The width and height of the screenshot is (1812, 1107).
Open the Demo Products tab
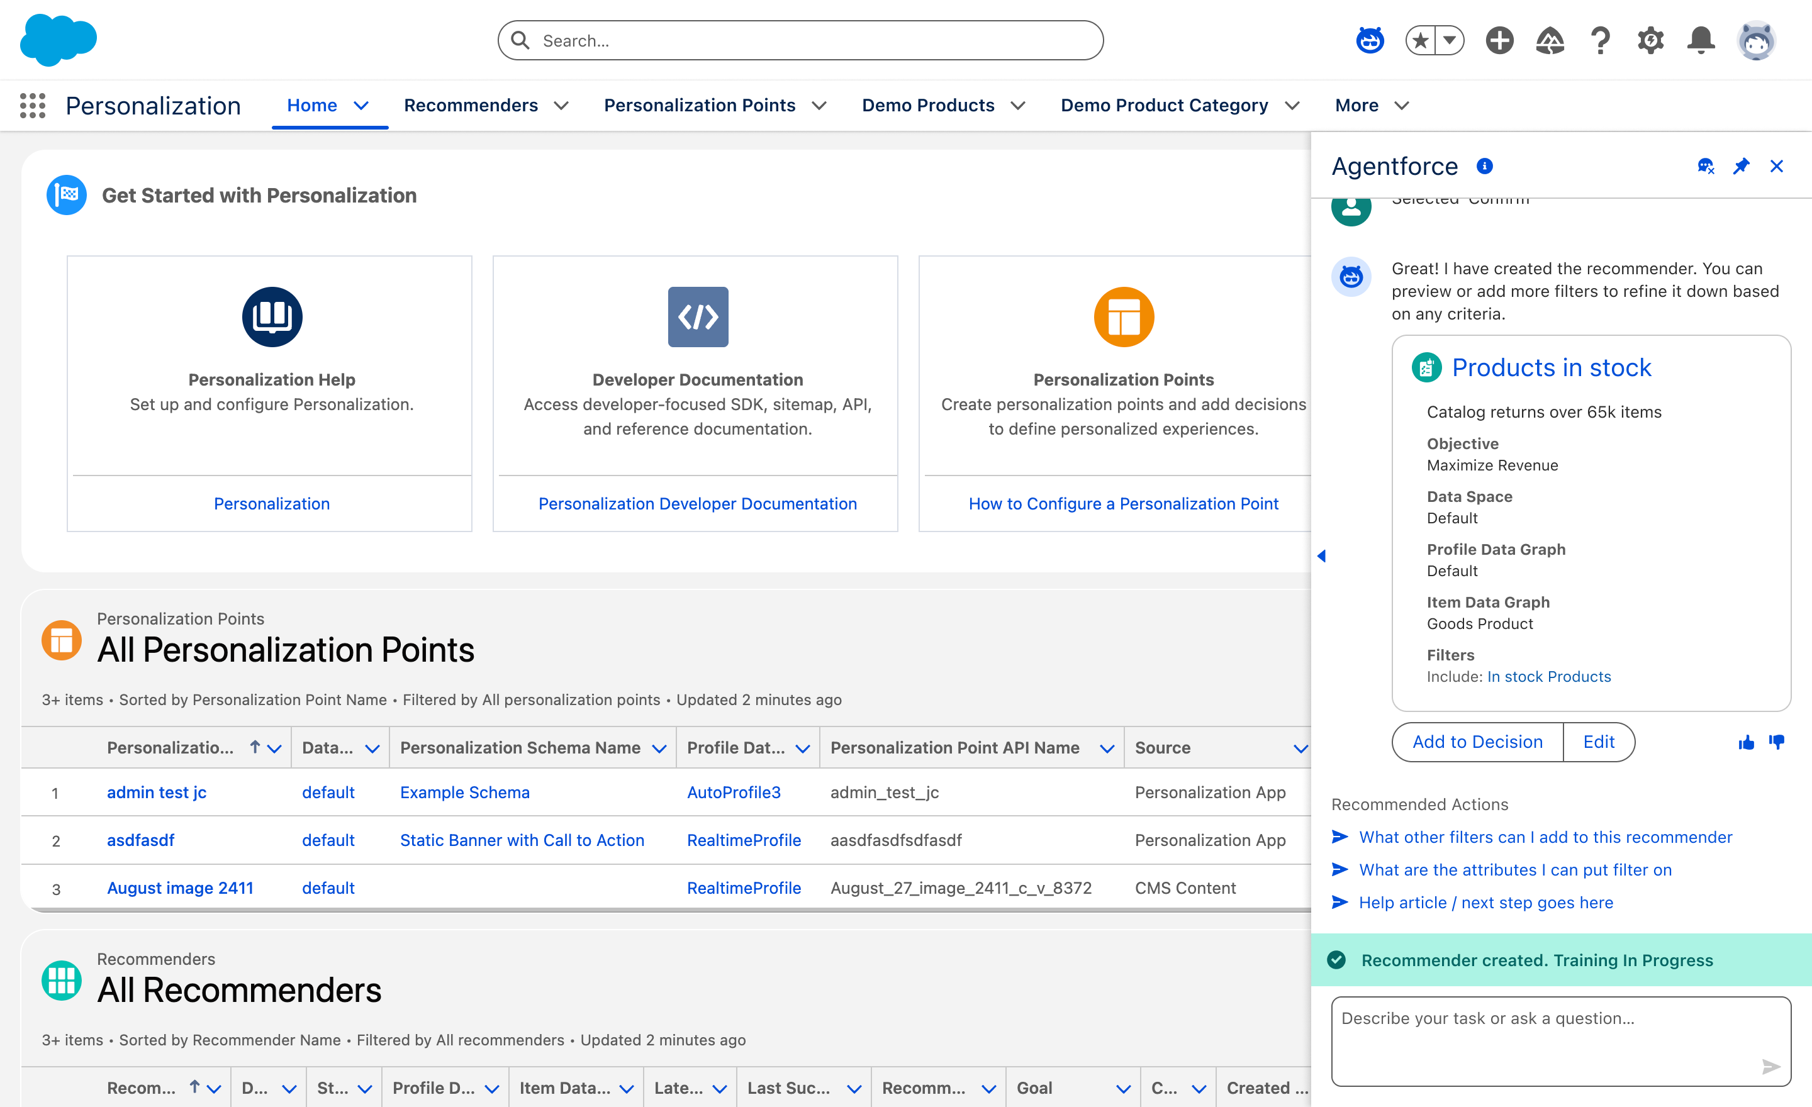tap(928, 105)
